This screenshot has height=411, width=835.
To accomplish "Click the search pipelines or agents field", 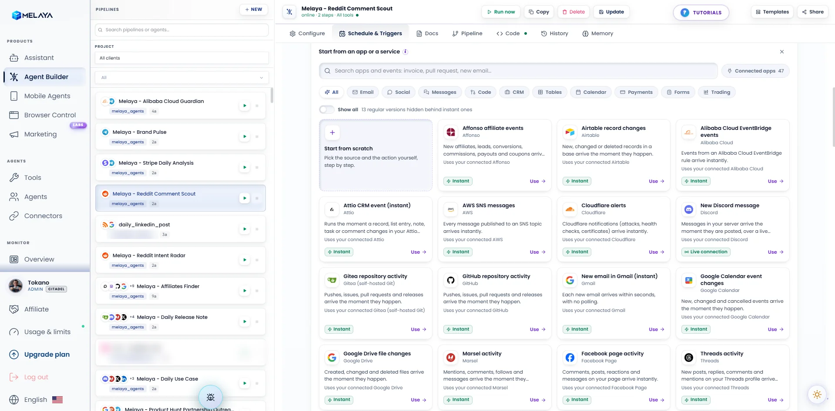I will (182, 30).
